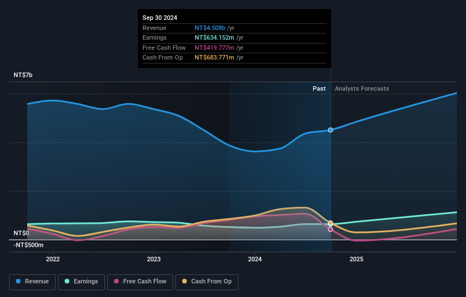
Task: Select the orange Cash From Op data point
Action: [330, 223]
